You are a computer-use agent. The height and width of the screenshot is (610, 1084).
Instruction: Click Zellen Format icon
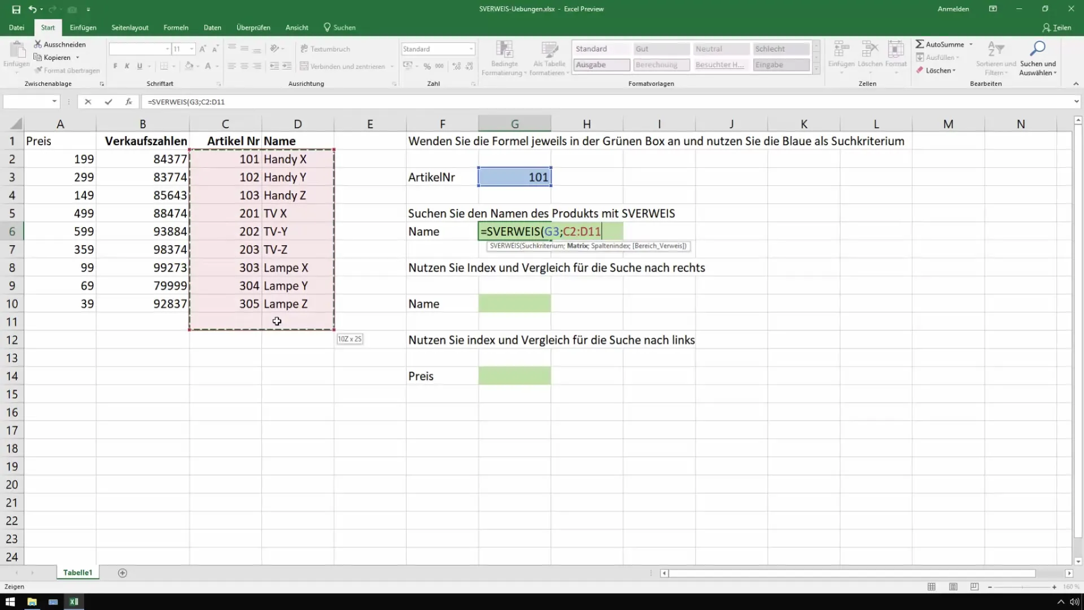[x=896, y=55]
